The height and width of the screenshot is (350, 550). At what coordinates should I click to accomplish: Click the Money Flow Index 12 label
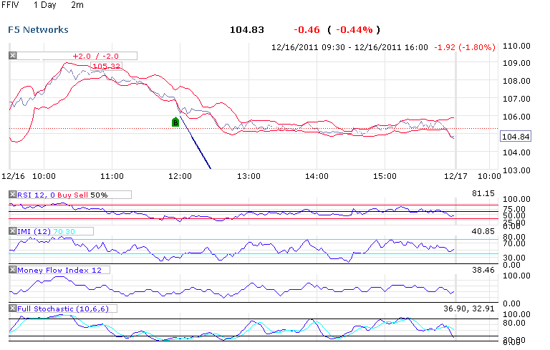coord(59,270)
